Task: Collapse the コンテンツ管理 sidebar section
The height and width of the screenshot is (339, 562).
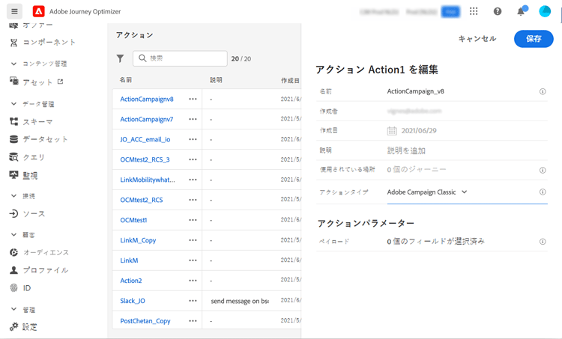Action: (13, 64)
